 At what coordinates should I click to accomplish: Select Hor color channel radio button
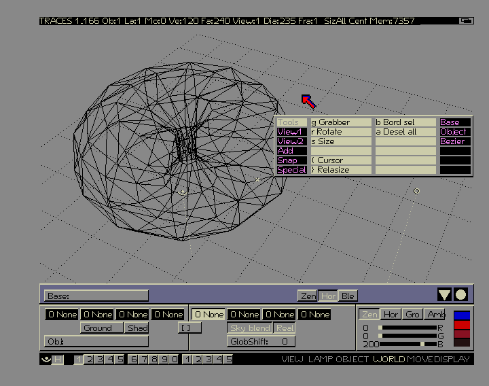391,314
